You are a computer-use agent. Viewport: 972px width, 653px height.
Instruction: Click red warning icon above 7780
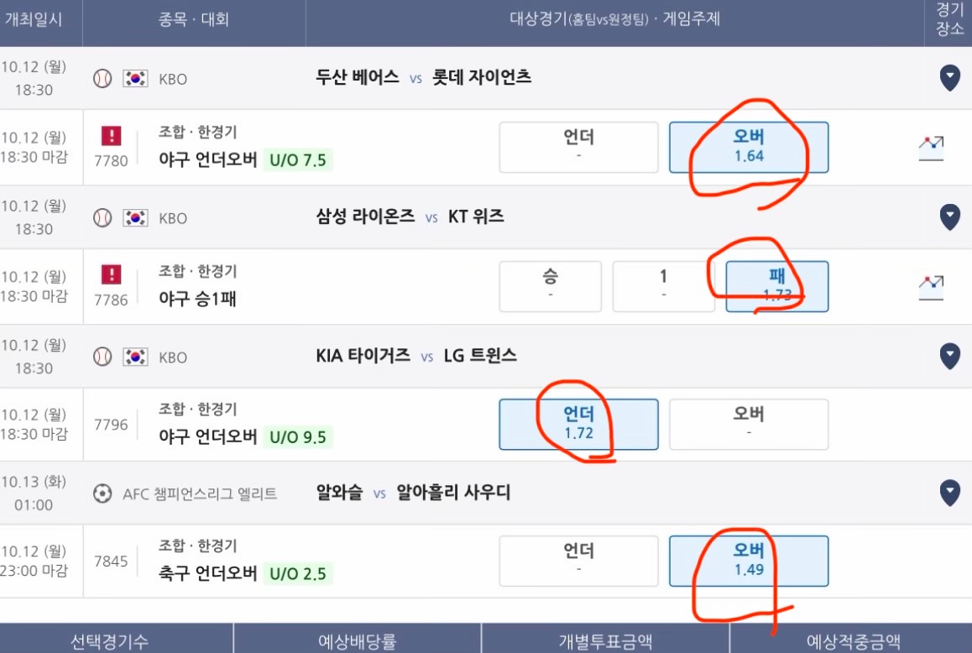tap(111, 136)
